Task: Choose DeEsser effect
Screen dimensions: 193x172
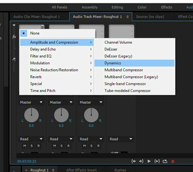Action: [134, 49]
